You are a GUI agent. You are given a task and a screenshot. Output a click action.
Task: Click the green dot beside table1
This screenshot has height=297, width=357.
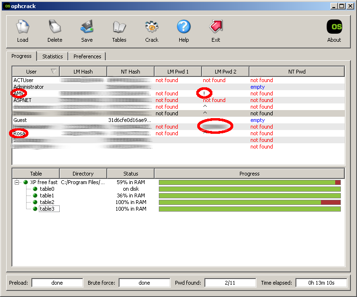coord(35,195)
